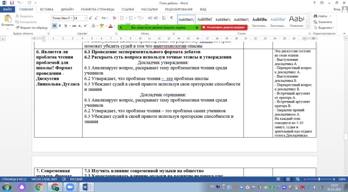The image size is (348, 192).
Task: Open Zoom from the taskbar
Action: click(70, 187)
